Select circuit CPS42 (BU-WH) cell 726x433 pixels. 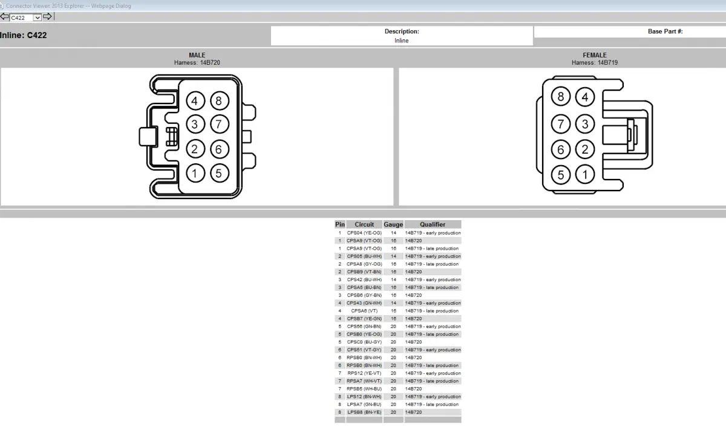[364, 280]
